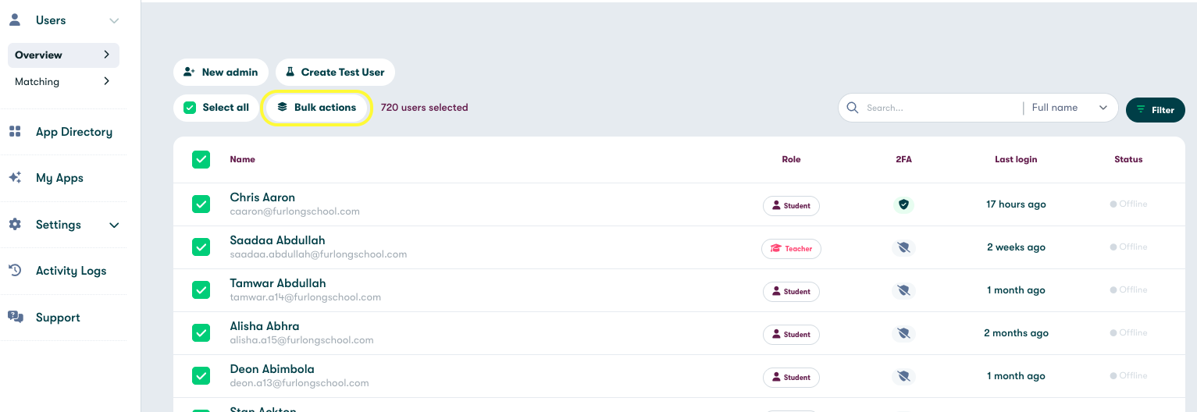The width and height of the screenshot is (1197, 412).
Task: Collapse the Users sidebar section
Action: [x=114, y=20]
